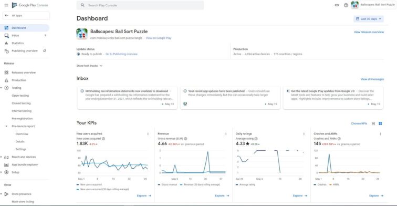Open Main store listing
The image size is (397, 206).
point(23,202)
